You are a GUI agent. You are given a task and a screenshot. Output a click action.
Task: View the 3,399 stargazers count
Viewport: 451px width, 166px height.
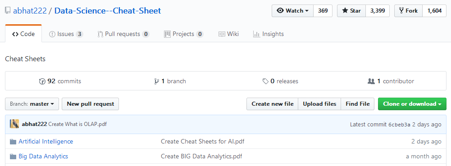378,11
